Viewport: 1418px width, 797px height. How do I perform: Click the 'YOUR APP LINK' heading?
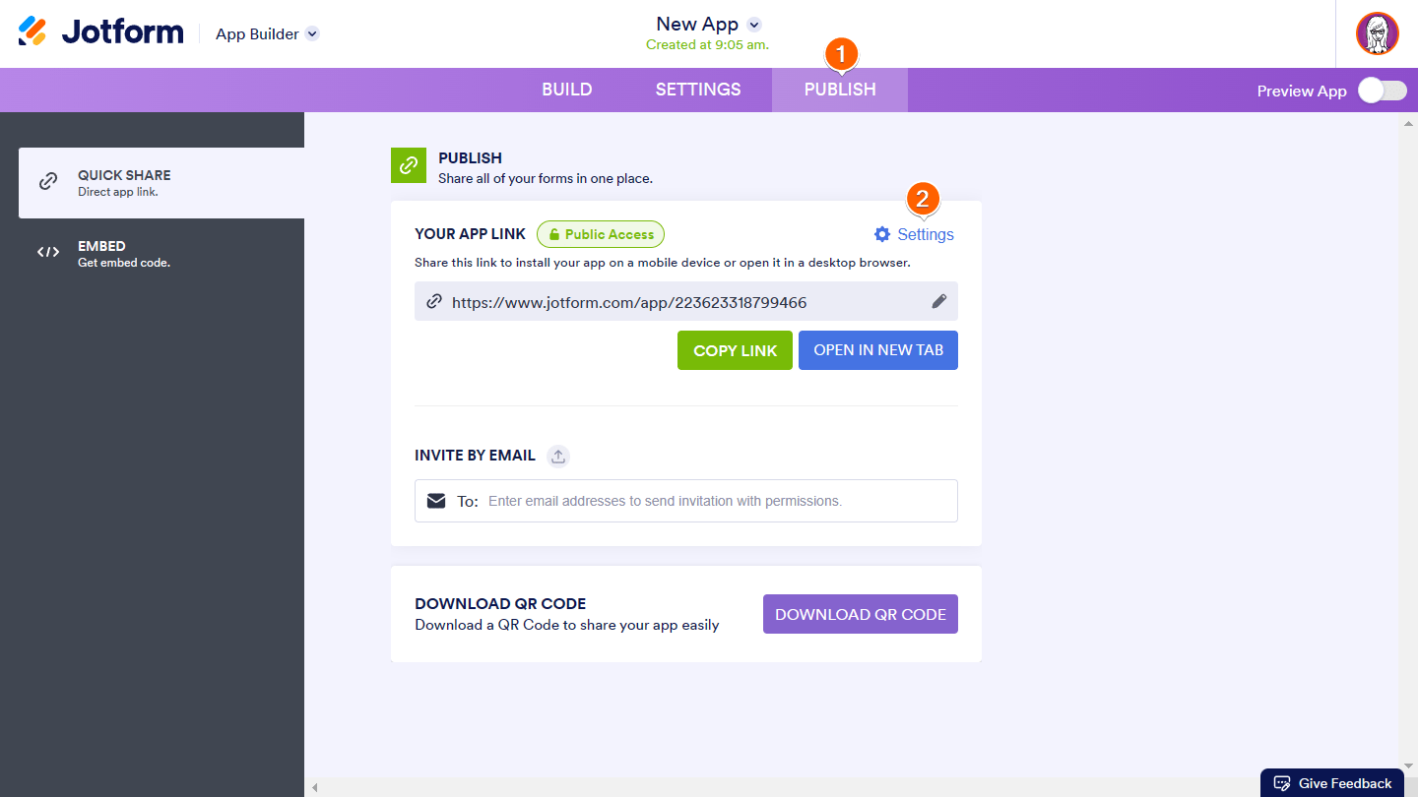tap(471, 234)
